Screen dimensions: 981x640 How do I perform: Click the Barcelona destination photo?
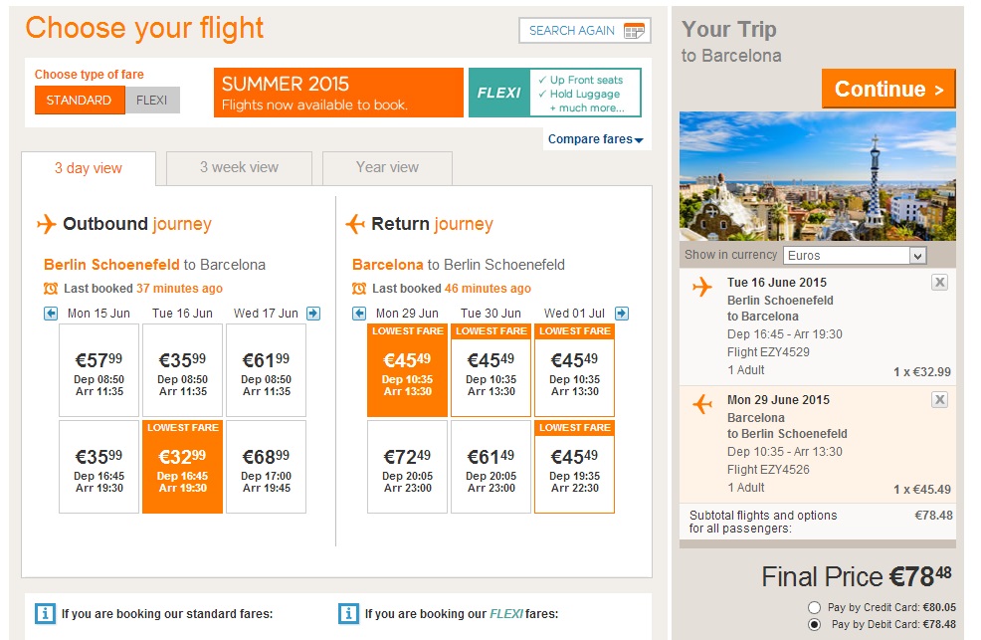pos(817,175)
